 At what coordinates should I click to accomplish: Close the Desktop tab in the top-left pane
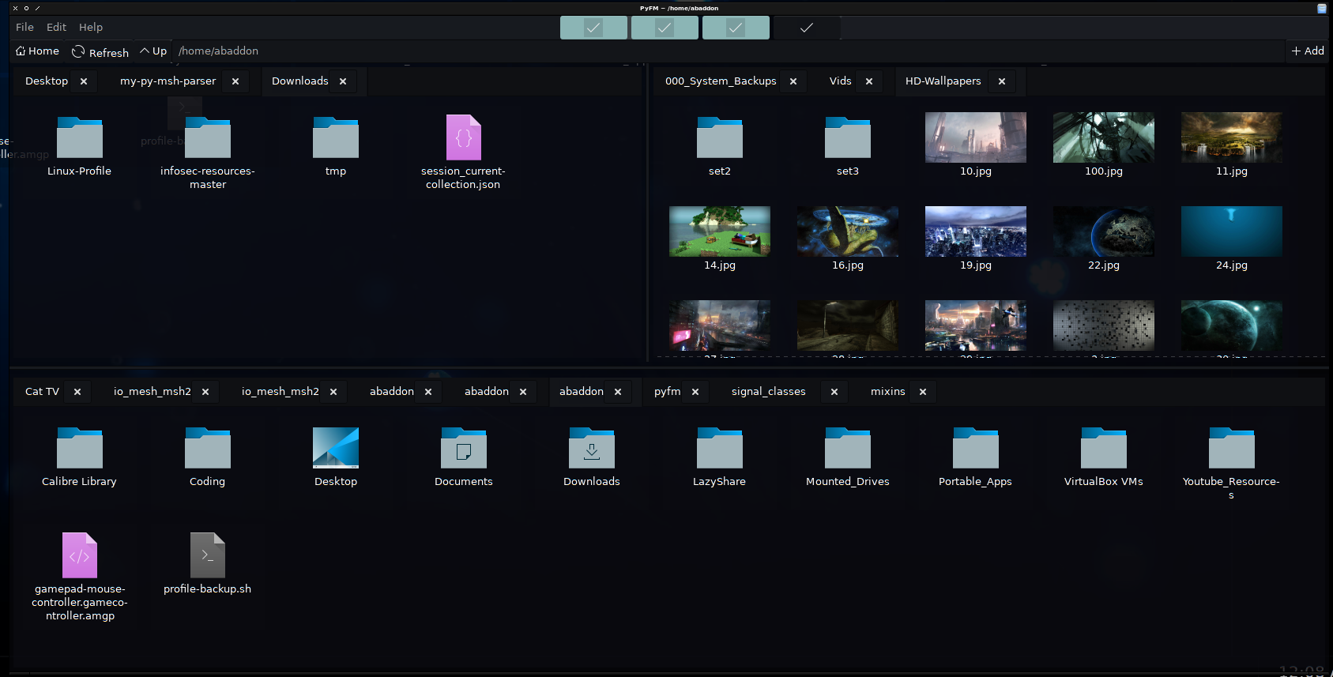point(84,81)
